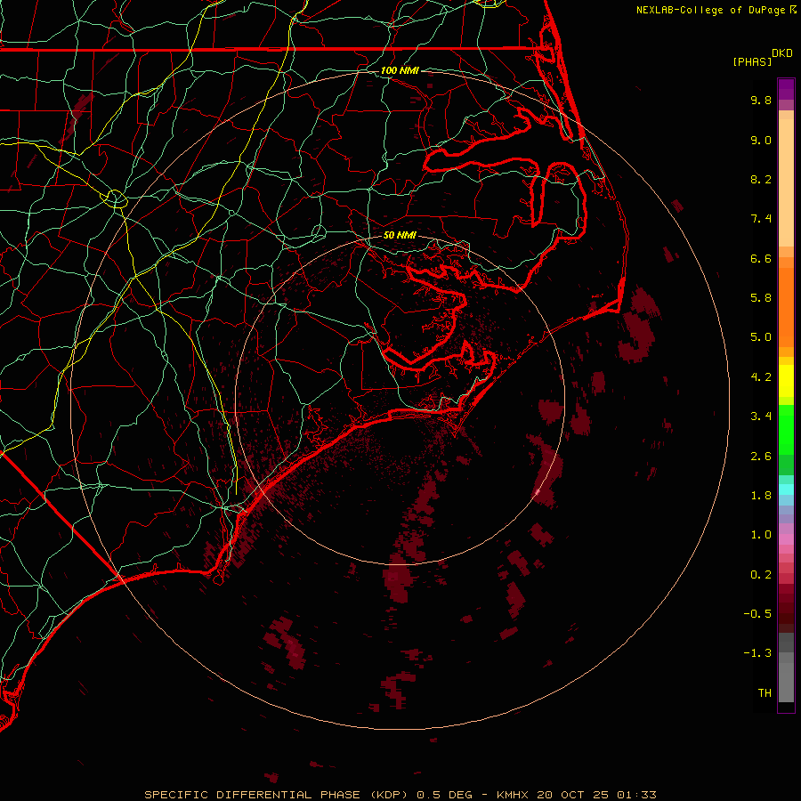Image resolution: width=801 pixels, height=801 pixels.
Task: Pick the cyan band of the color bar
Action: pyautogui.click(x=786, y=489)
